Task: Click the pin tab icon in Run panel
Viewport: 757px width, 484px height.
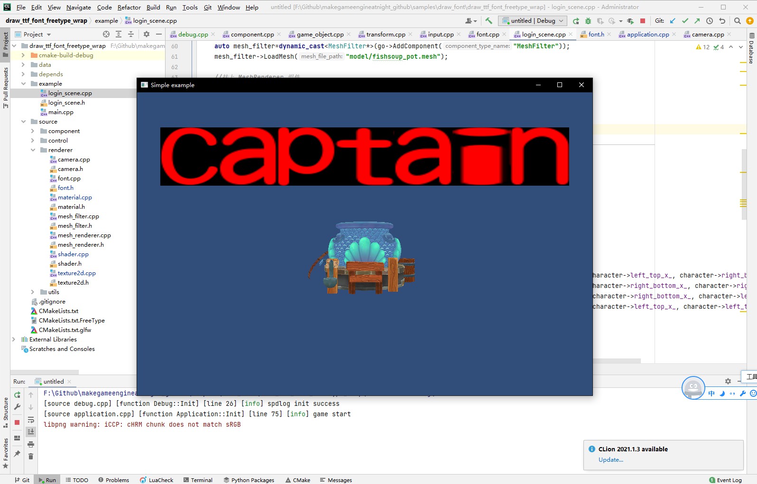Action: 17,454
